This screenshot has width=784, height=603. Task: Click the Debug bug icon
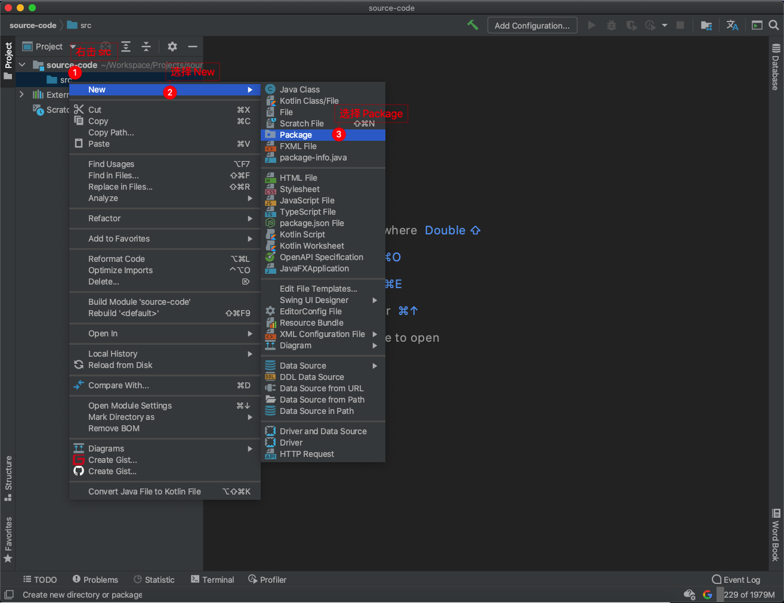coord(612,25)
